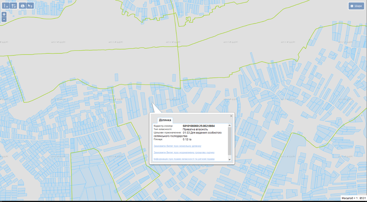This screenshot has width=367, height=202.
Task: Open link Замовити Витяг про нормативну грошову оцінку
Action: (184, 152)
